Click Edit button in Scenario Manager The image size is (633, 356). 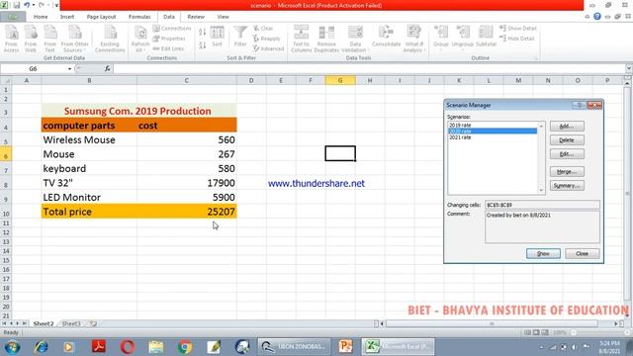[567, 154]
